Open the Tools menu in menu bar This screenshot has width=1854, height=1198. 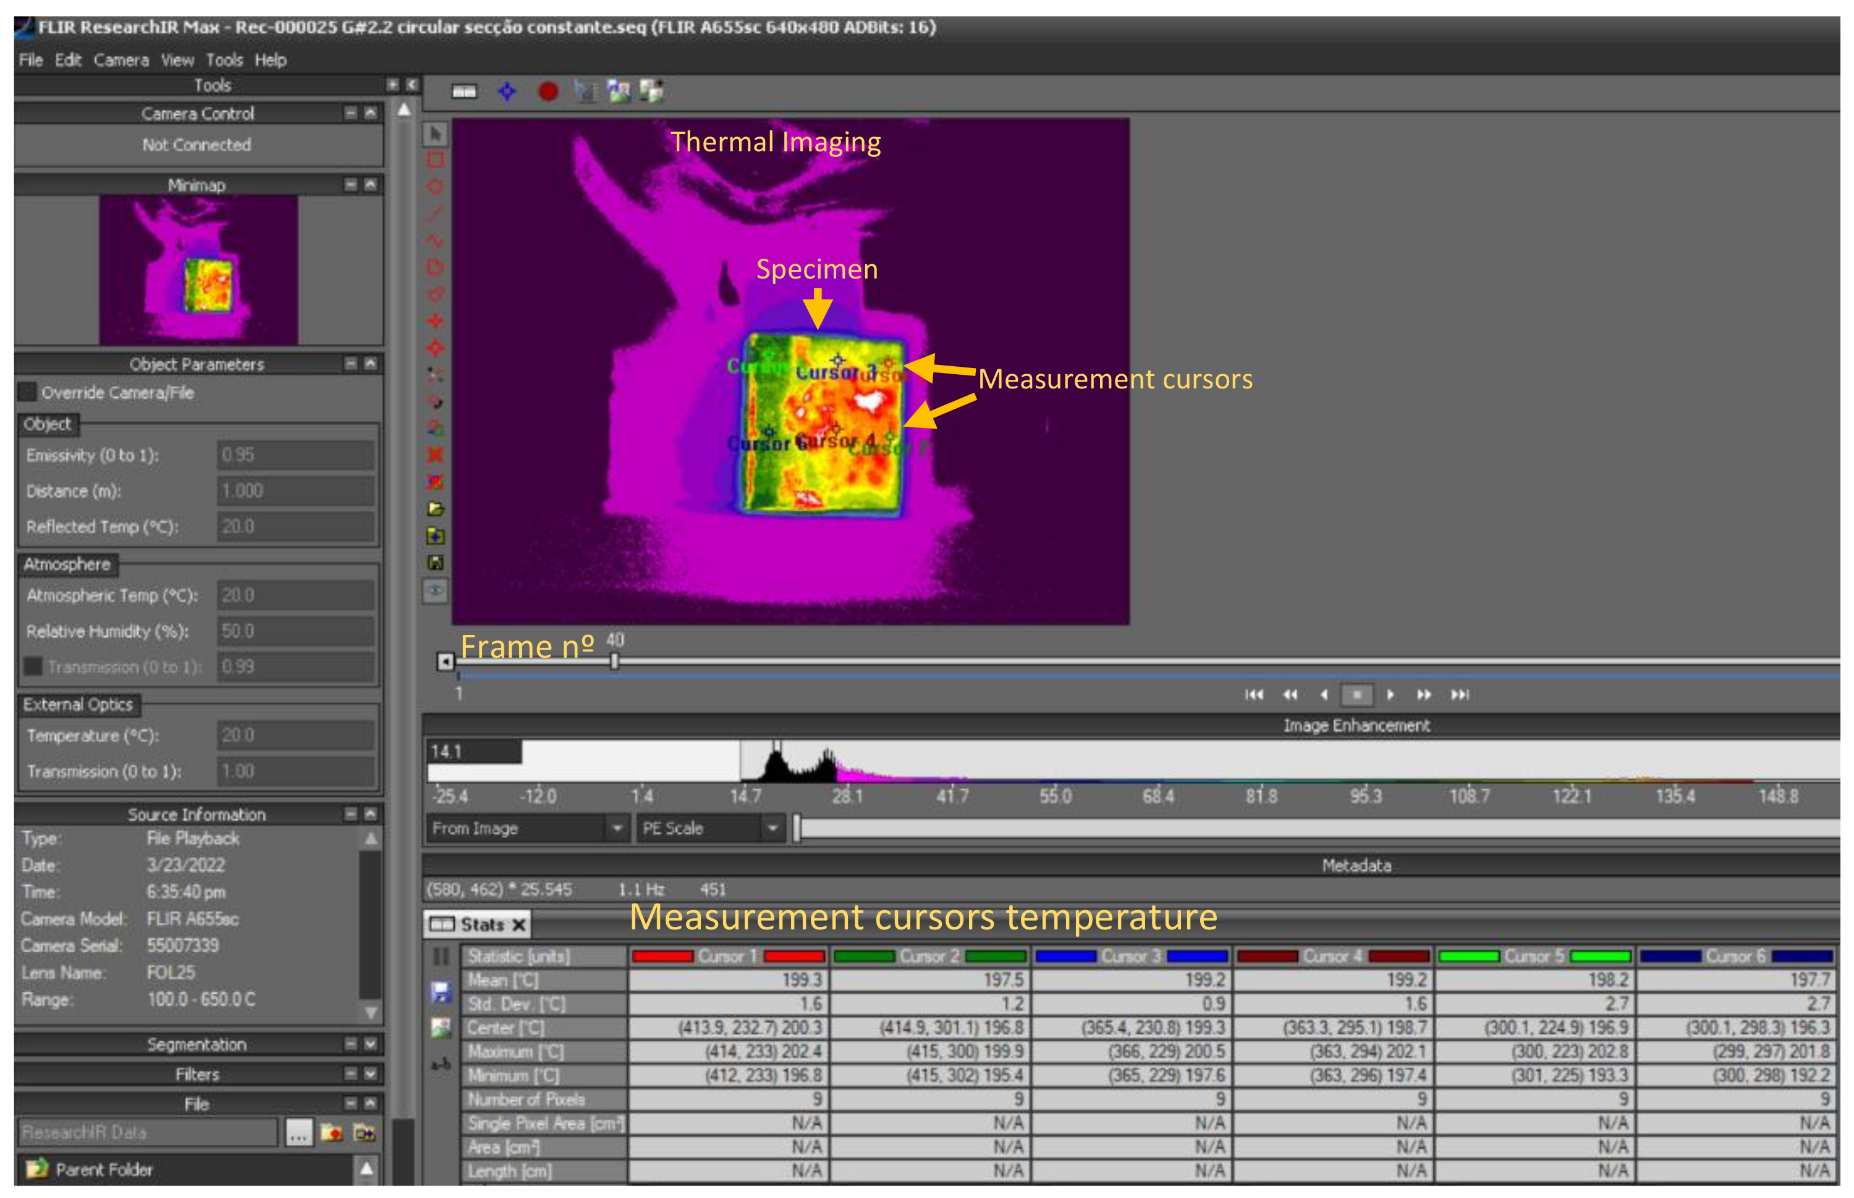coord(224,60)
